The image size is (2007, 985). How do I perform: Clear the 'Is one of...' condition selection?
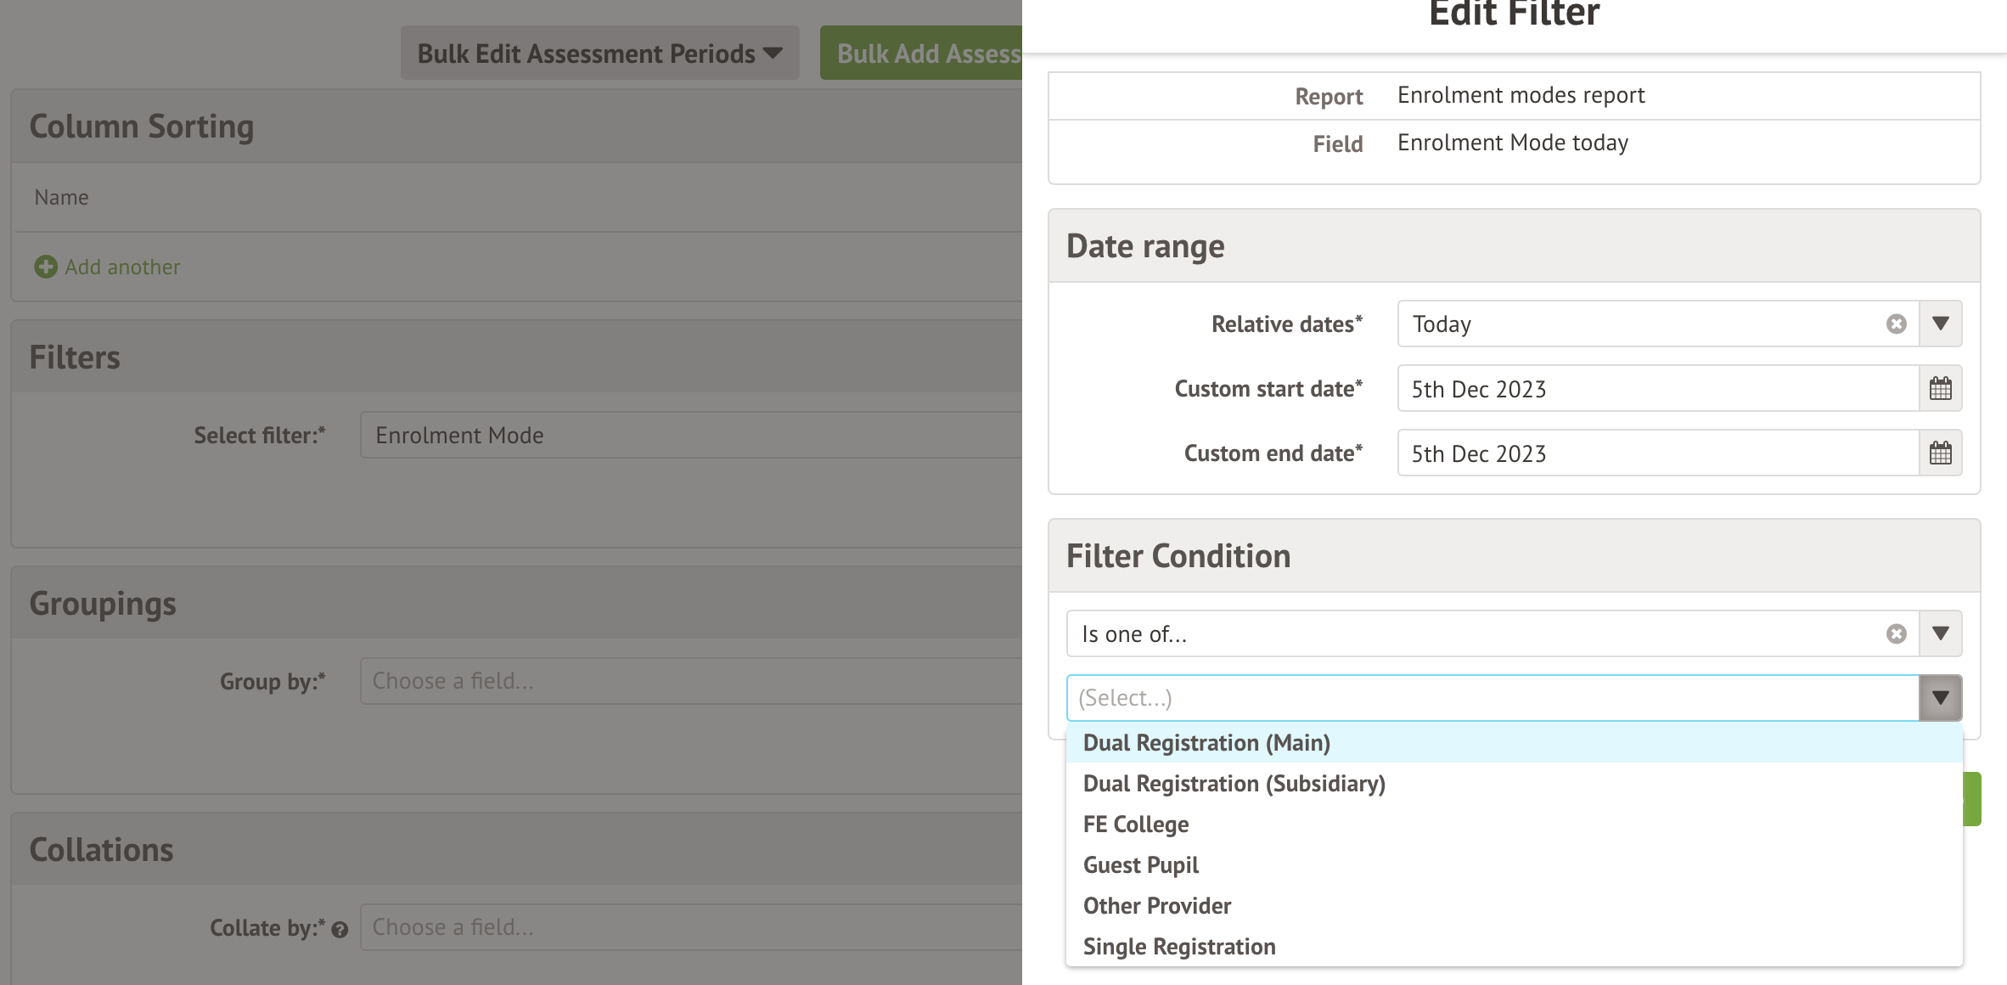point(1896,634)
